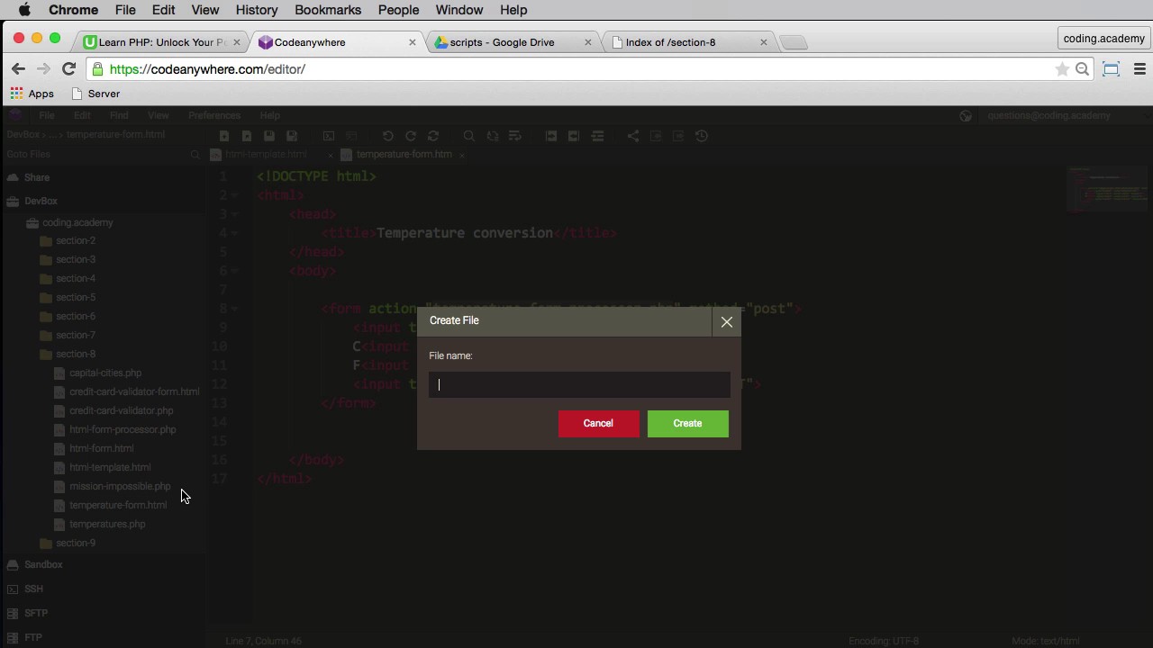Open the Chrome History menu
Screen dimensions: 1153x648
pyautogui.click(x=257, y=10)
